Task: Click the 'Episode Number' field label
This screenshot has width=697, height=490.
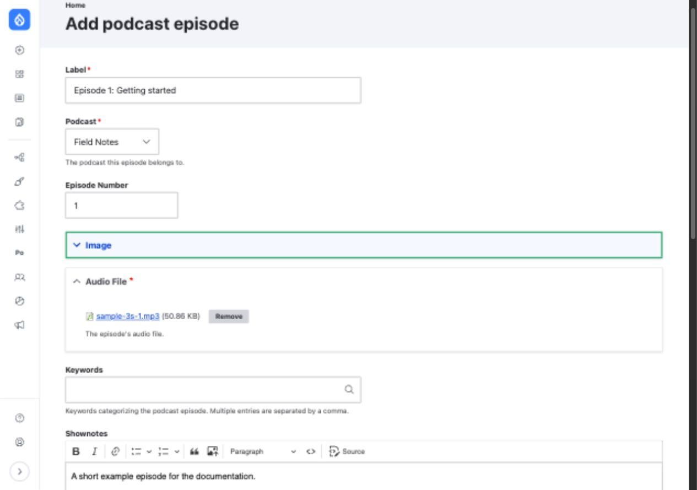Action: (96, 185)
